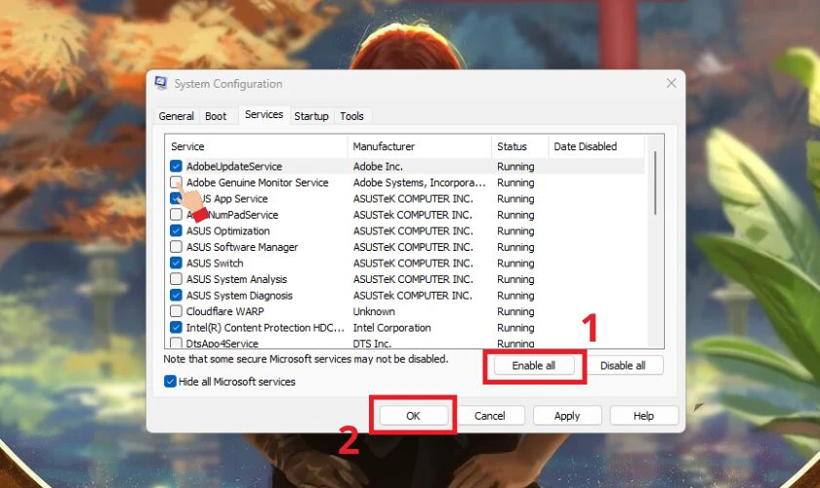Uncheck the ASUS Switch checkbox
This screenshot has height=488, width=820.
(x=176, y=264)
